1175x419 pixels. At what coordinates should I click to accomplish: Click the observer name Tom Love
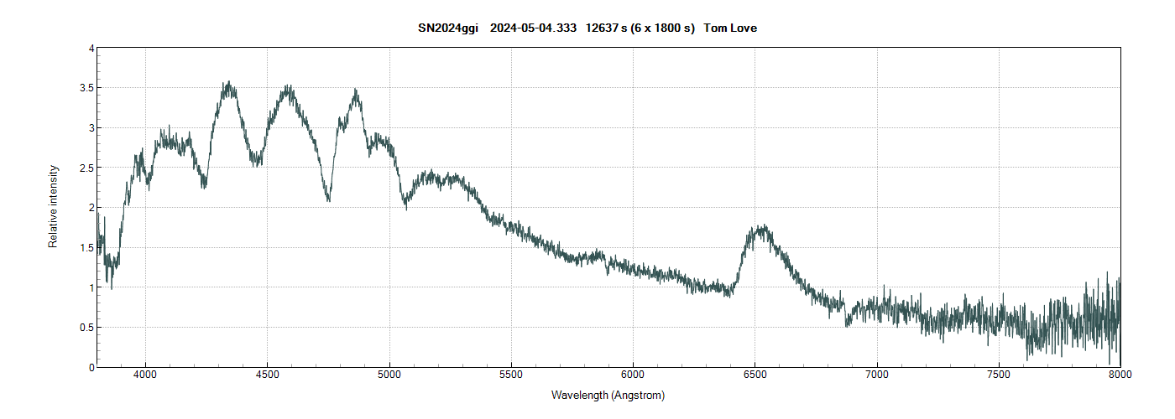(x=730, y=28)
